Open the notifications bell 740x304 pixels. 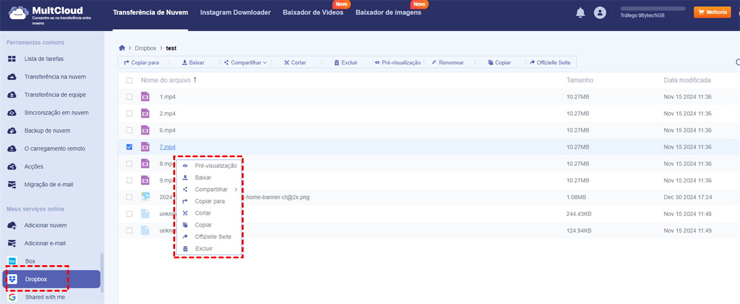point(580,12)
